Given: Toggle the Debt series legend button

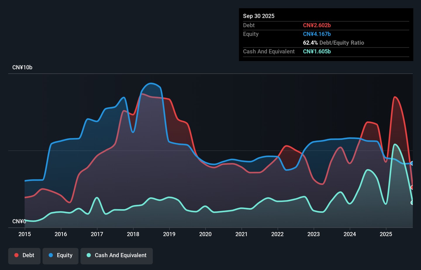Looking at the screenshot, I should point(24,255).
